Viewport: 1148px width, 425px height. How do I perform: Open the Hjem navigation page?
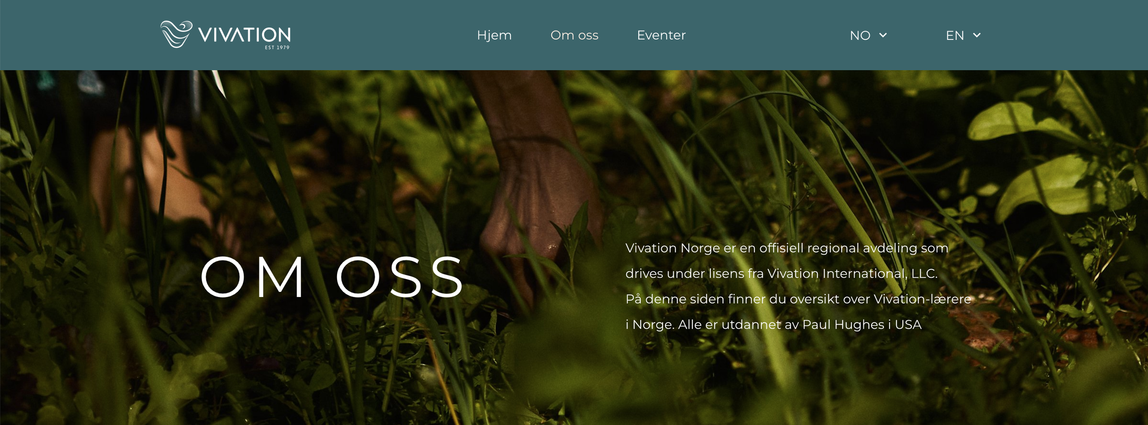[494, 35]
